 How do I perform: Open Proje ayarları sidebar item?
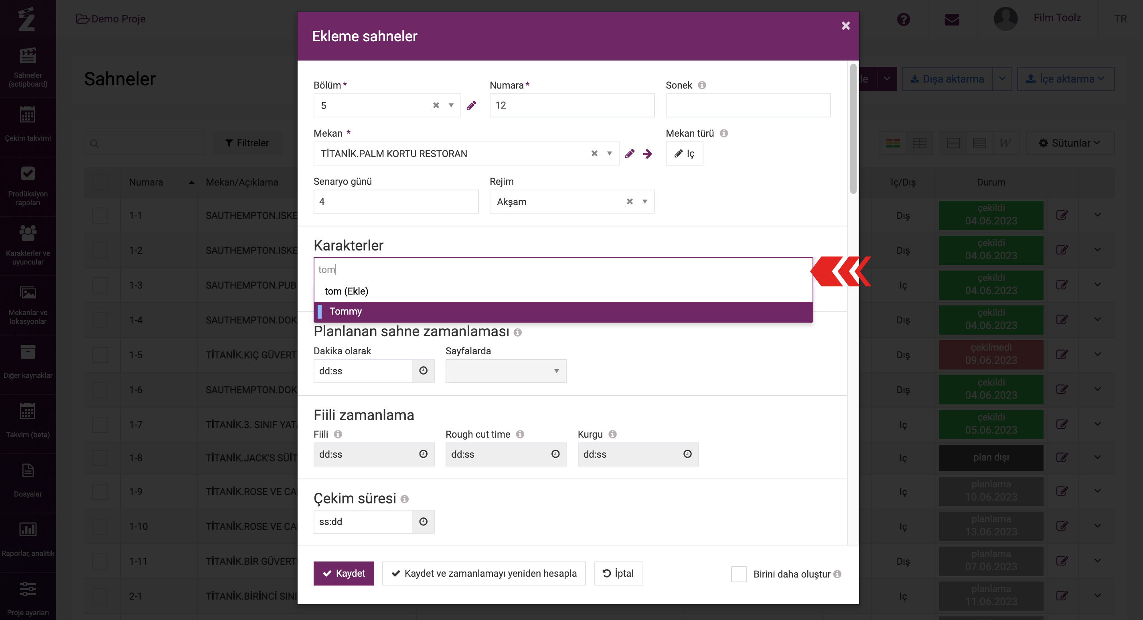(x=28, y=600)
